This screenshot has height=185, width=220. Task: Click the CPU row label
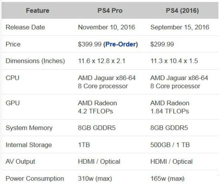tap(12, 78)
